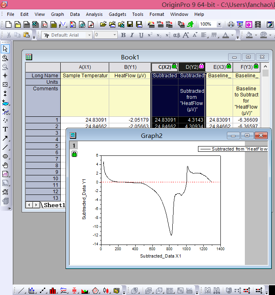
Task: Click green lock on column C(X2)
Action: click(x=174, y=66)
